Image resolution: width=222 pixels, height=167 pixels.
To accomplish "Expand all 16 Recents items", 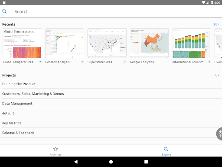I will click(x=216, y=24).
